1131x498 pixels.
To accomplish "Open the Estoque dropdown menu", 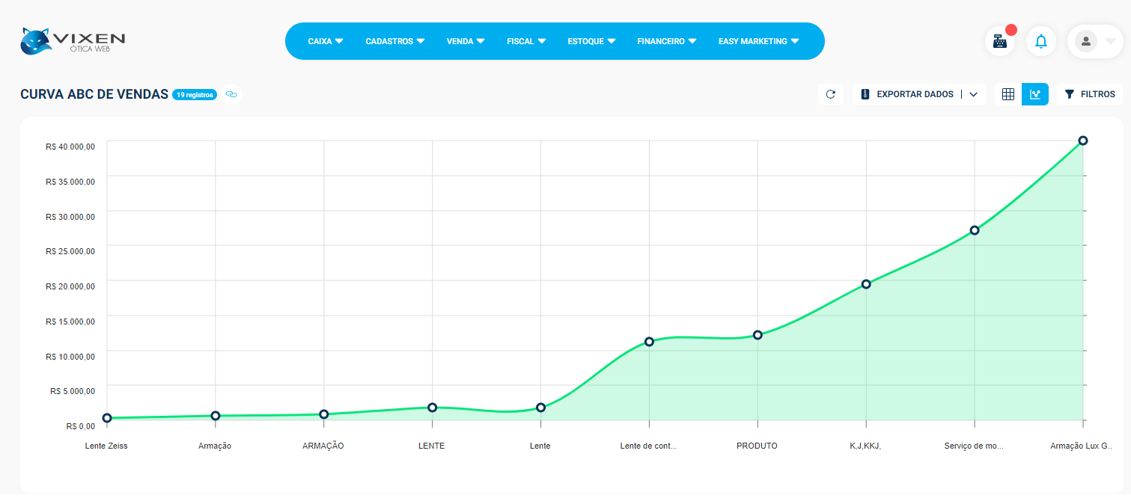I will [x=591, y=41].
